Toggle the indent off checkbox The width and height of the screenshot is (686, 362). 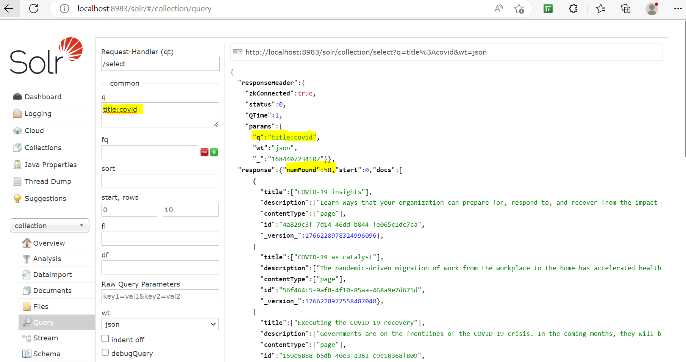coord(105,338)
